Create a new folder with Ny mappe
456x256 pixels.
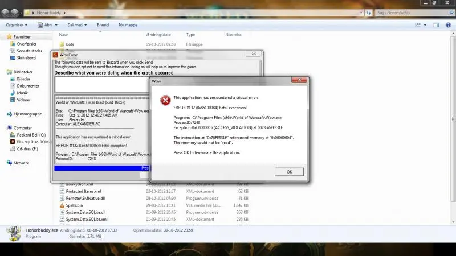(x=128, y=25)
